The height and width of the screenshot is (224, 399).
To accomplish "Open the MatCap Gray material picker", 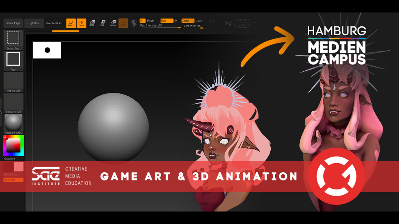I will [13, 124].
